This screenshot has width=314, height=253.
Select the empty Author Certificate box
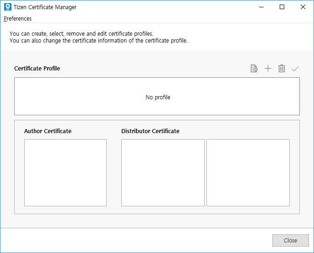pos(65,173)
